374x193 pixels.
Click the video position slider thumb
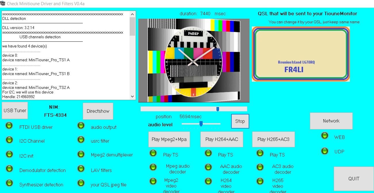pos(218,109)
